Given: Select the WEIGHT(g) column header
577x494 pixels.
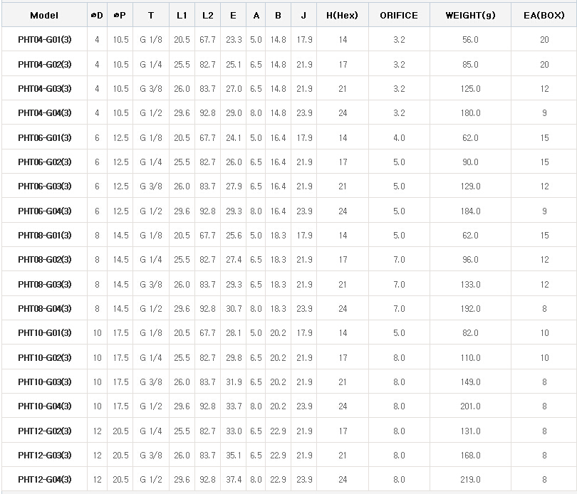Looking at the screenshot, I should (x=470, y=15).
